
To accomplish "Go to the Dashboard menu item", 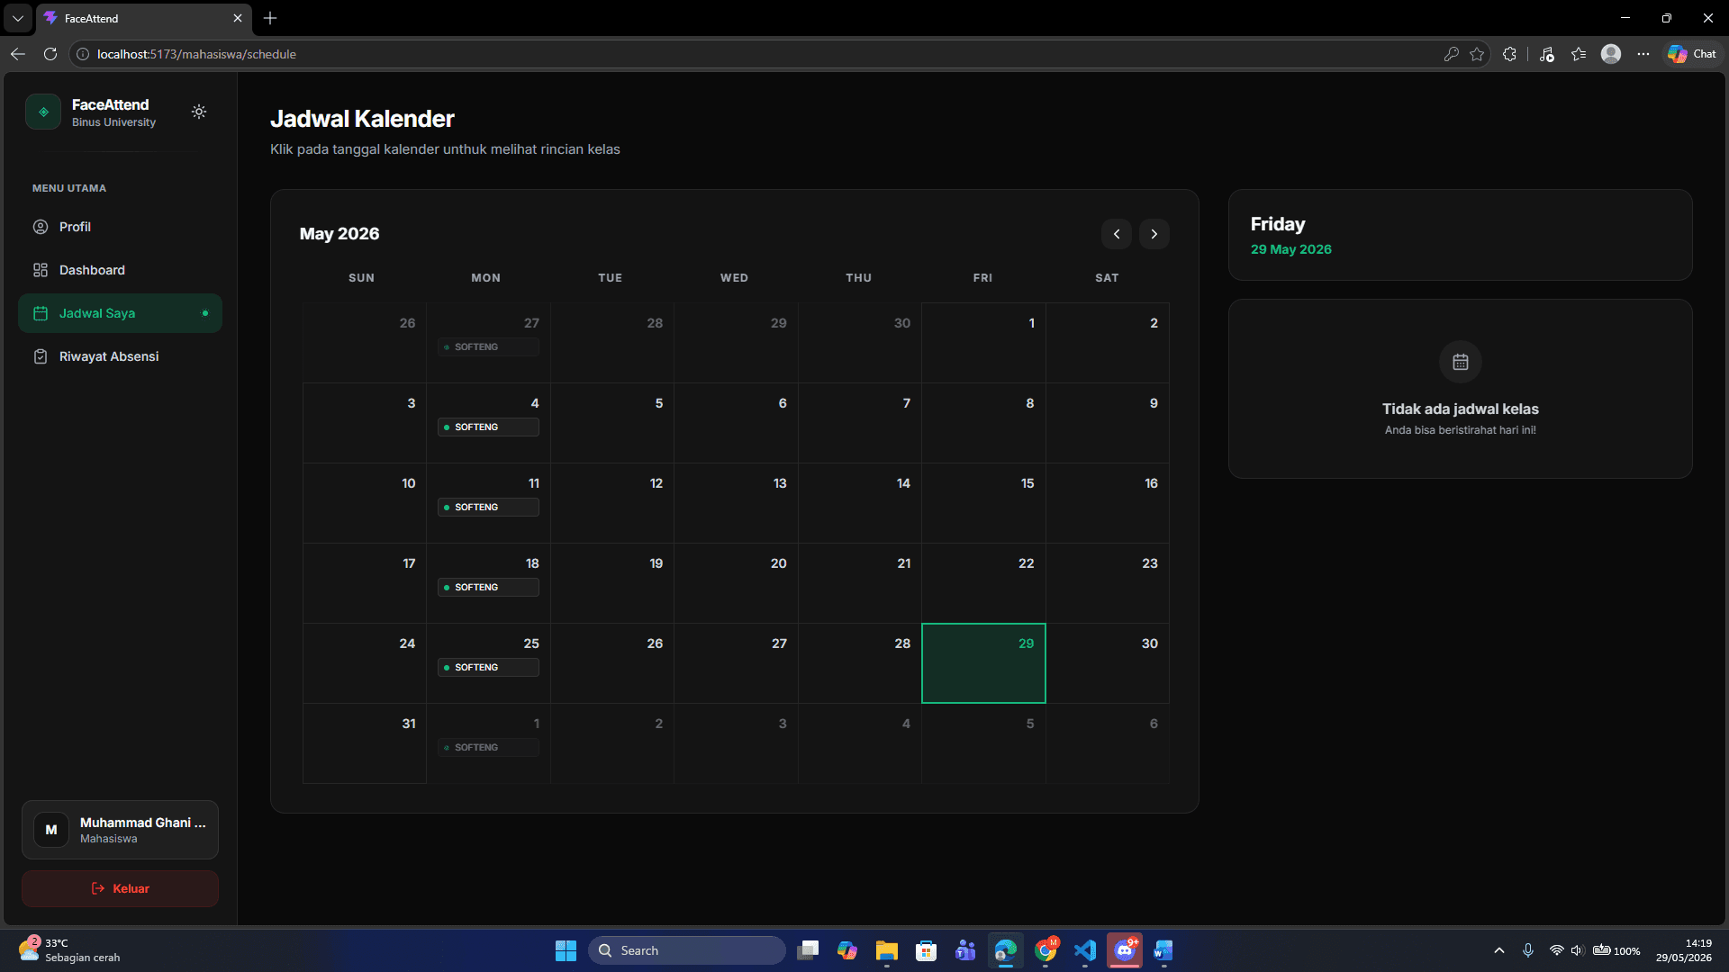I will [120, 270].
